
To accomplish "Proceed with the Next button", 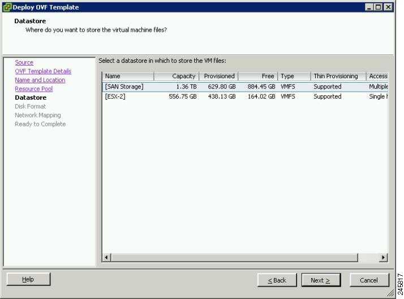I will [321, 280].
